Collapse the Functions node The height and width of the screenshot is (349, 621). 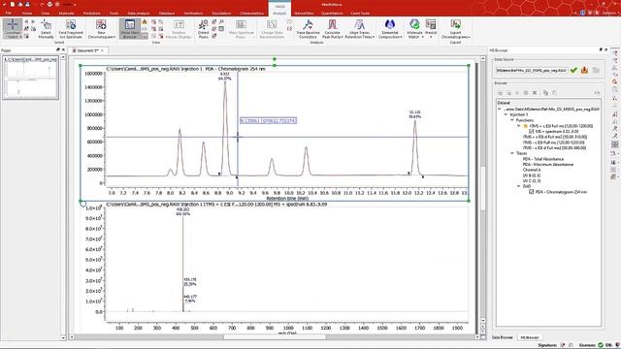512,120
